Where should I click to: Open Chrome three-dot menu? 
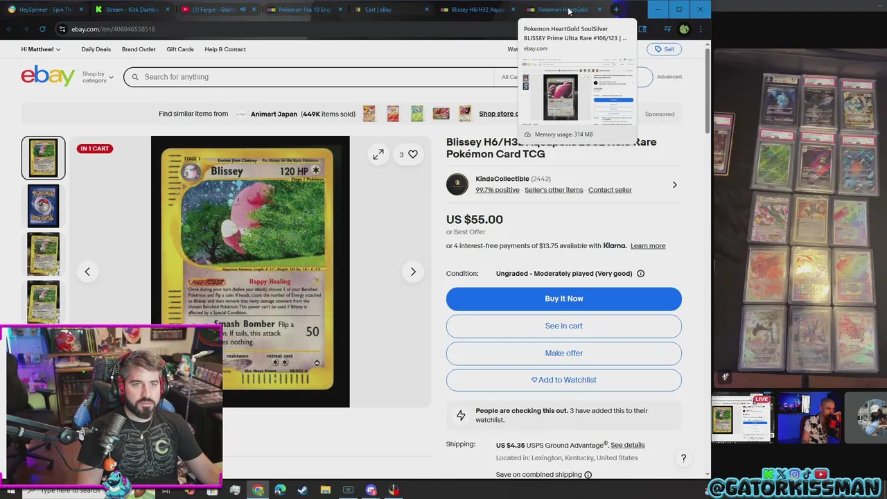coord(701,29)
